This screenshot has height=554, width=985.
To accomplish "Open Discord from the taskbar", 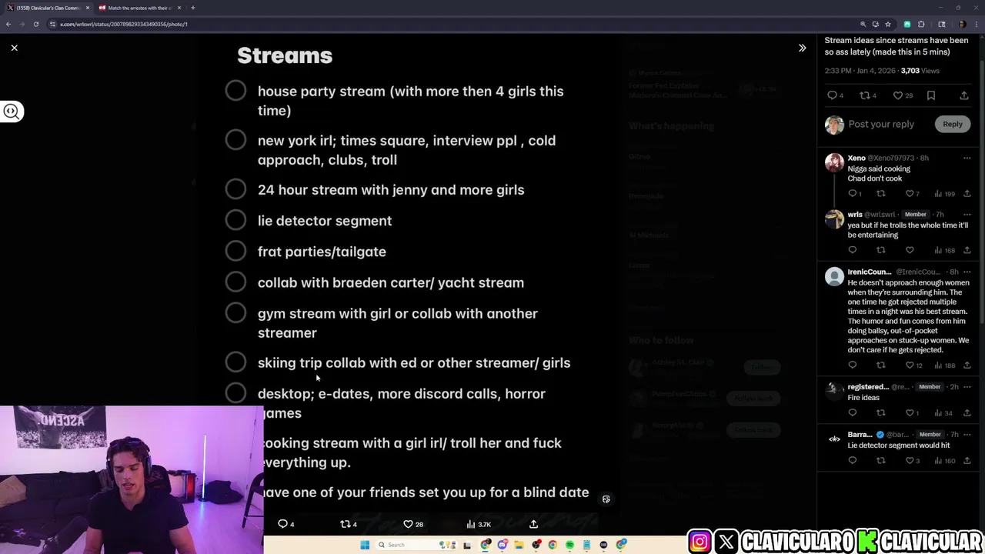I will click(x=503, y=545).
